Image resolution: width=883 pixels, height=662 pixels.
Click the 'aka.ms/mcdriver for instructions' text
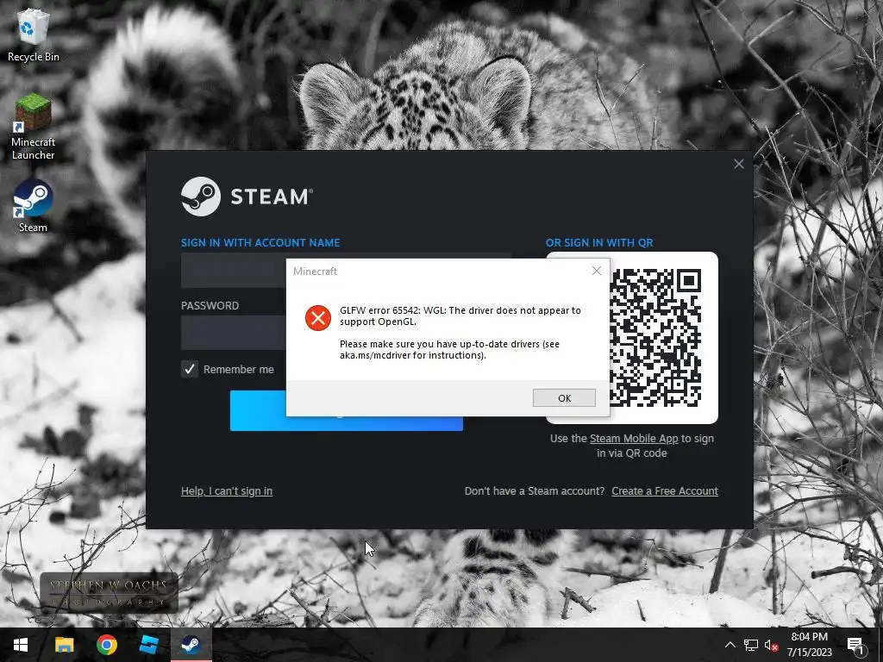tap(412, 355)
